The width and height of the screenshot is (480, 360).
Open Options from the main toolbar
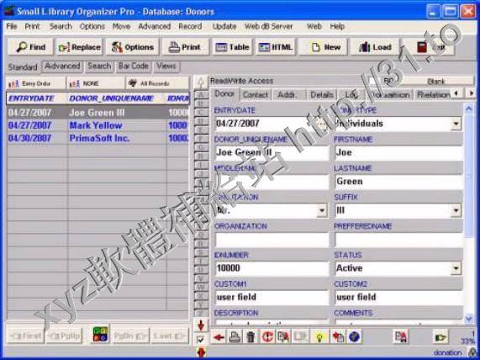132,47
